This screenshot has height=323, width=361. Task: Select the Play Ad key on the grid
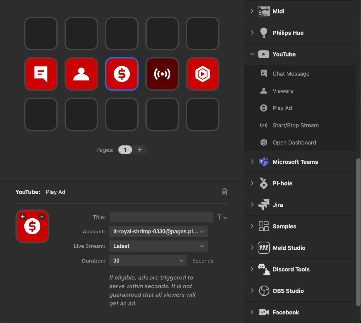pos(122,74)
